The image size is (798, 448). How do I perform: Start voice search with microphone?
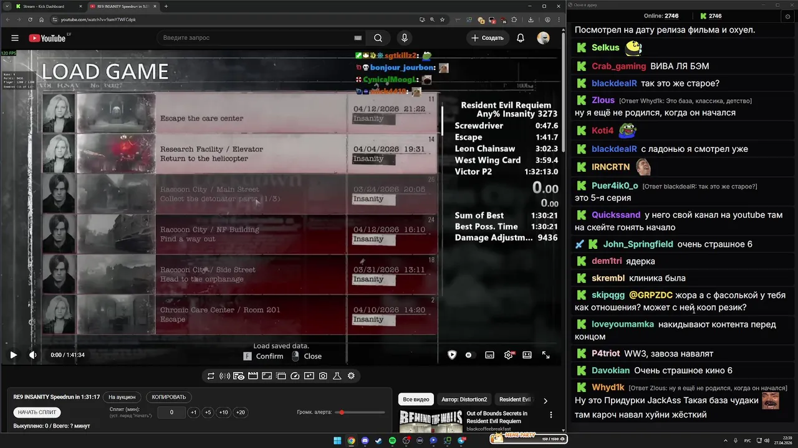pos(405,38)
